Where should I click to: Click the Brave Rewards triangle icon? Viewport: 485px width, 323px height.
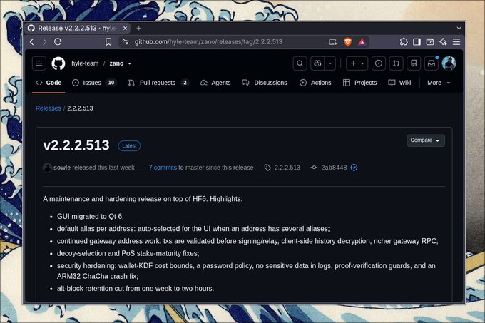pyautogui.click(x=362, y=42)
